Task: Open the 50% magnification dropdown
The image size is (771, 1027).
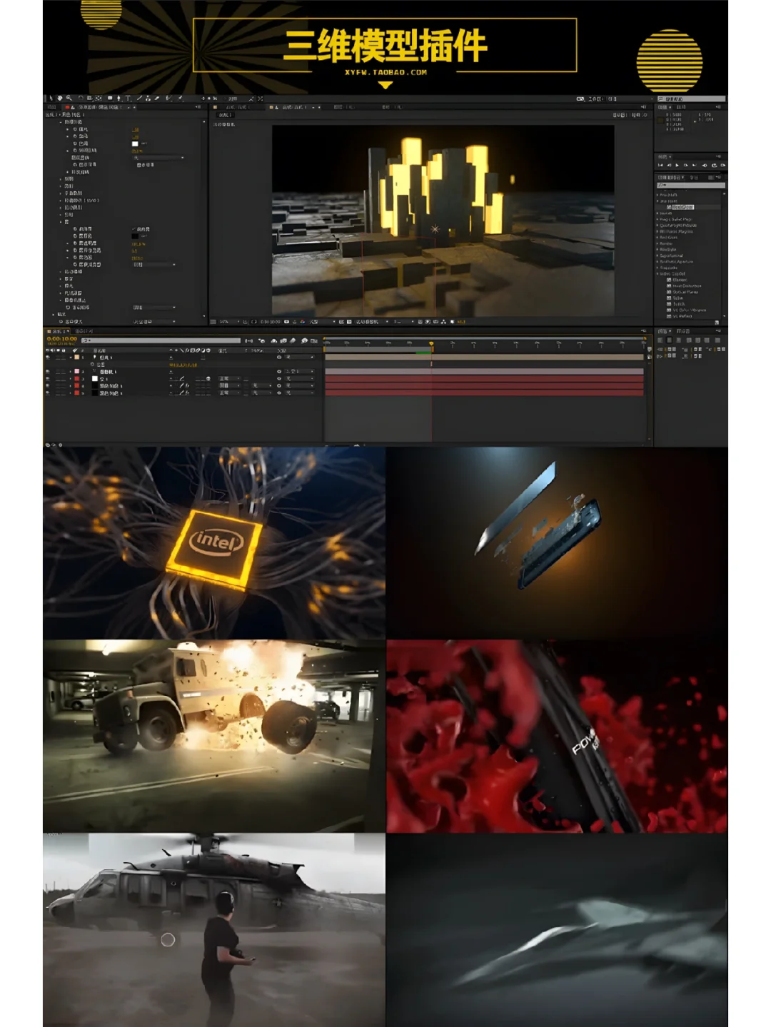Action: (x=228, y=322)
